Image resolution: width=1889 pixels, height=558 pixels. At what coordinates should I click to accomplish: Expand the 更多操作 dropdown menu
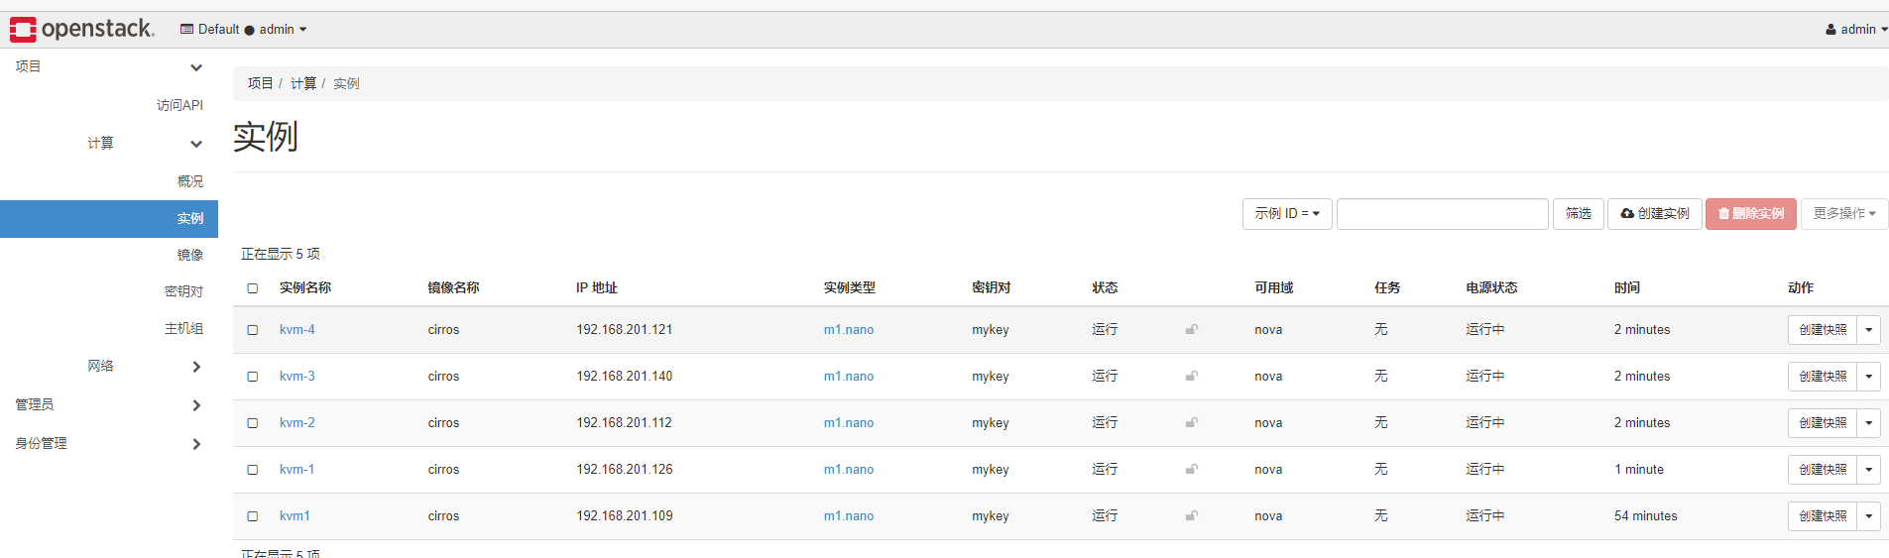pyautogui.click(x=1844, y=214)
